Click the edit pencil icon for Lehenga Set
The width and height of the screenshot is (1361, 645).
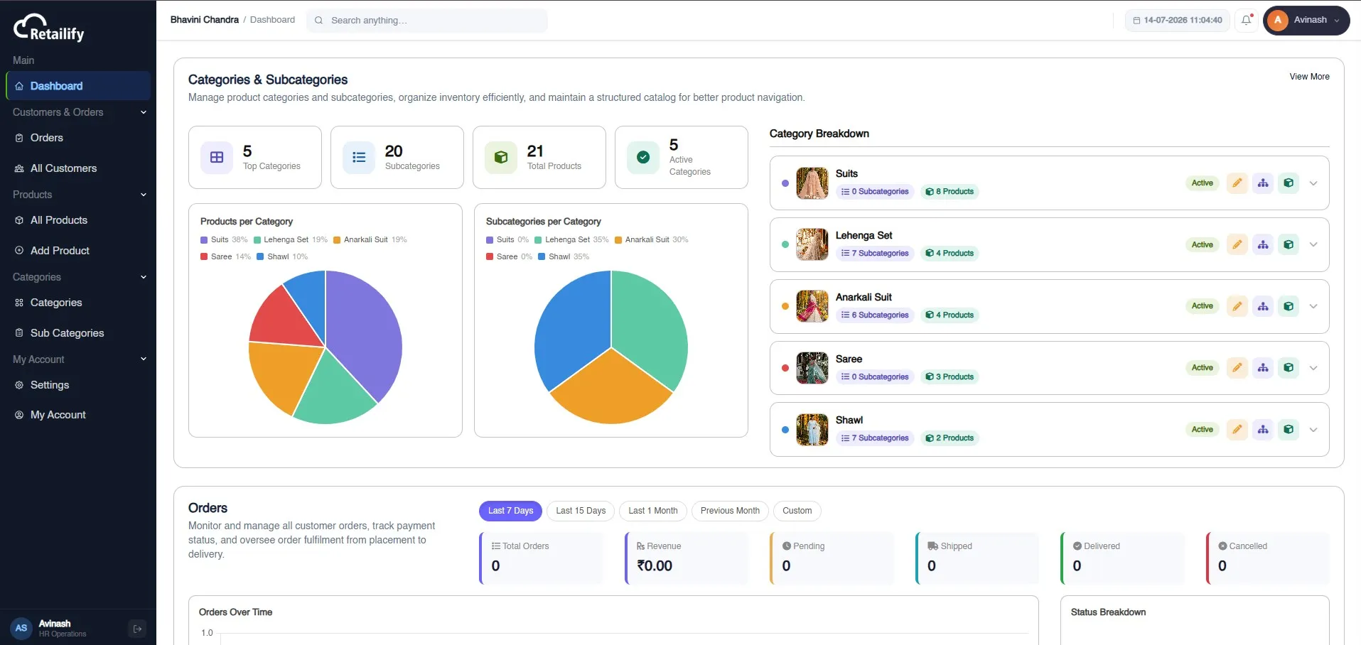point(1237,244)
